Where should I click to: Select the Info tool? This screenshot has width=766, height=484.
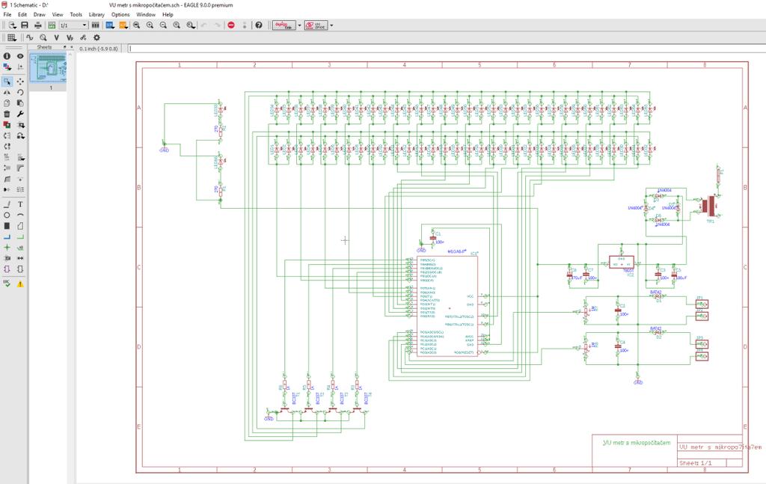(x=7, y=56)
